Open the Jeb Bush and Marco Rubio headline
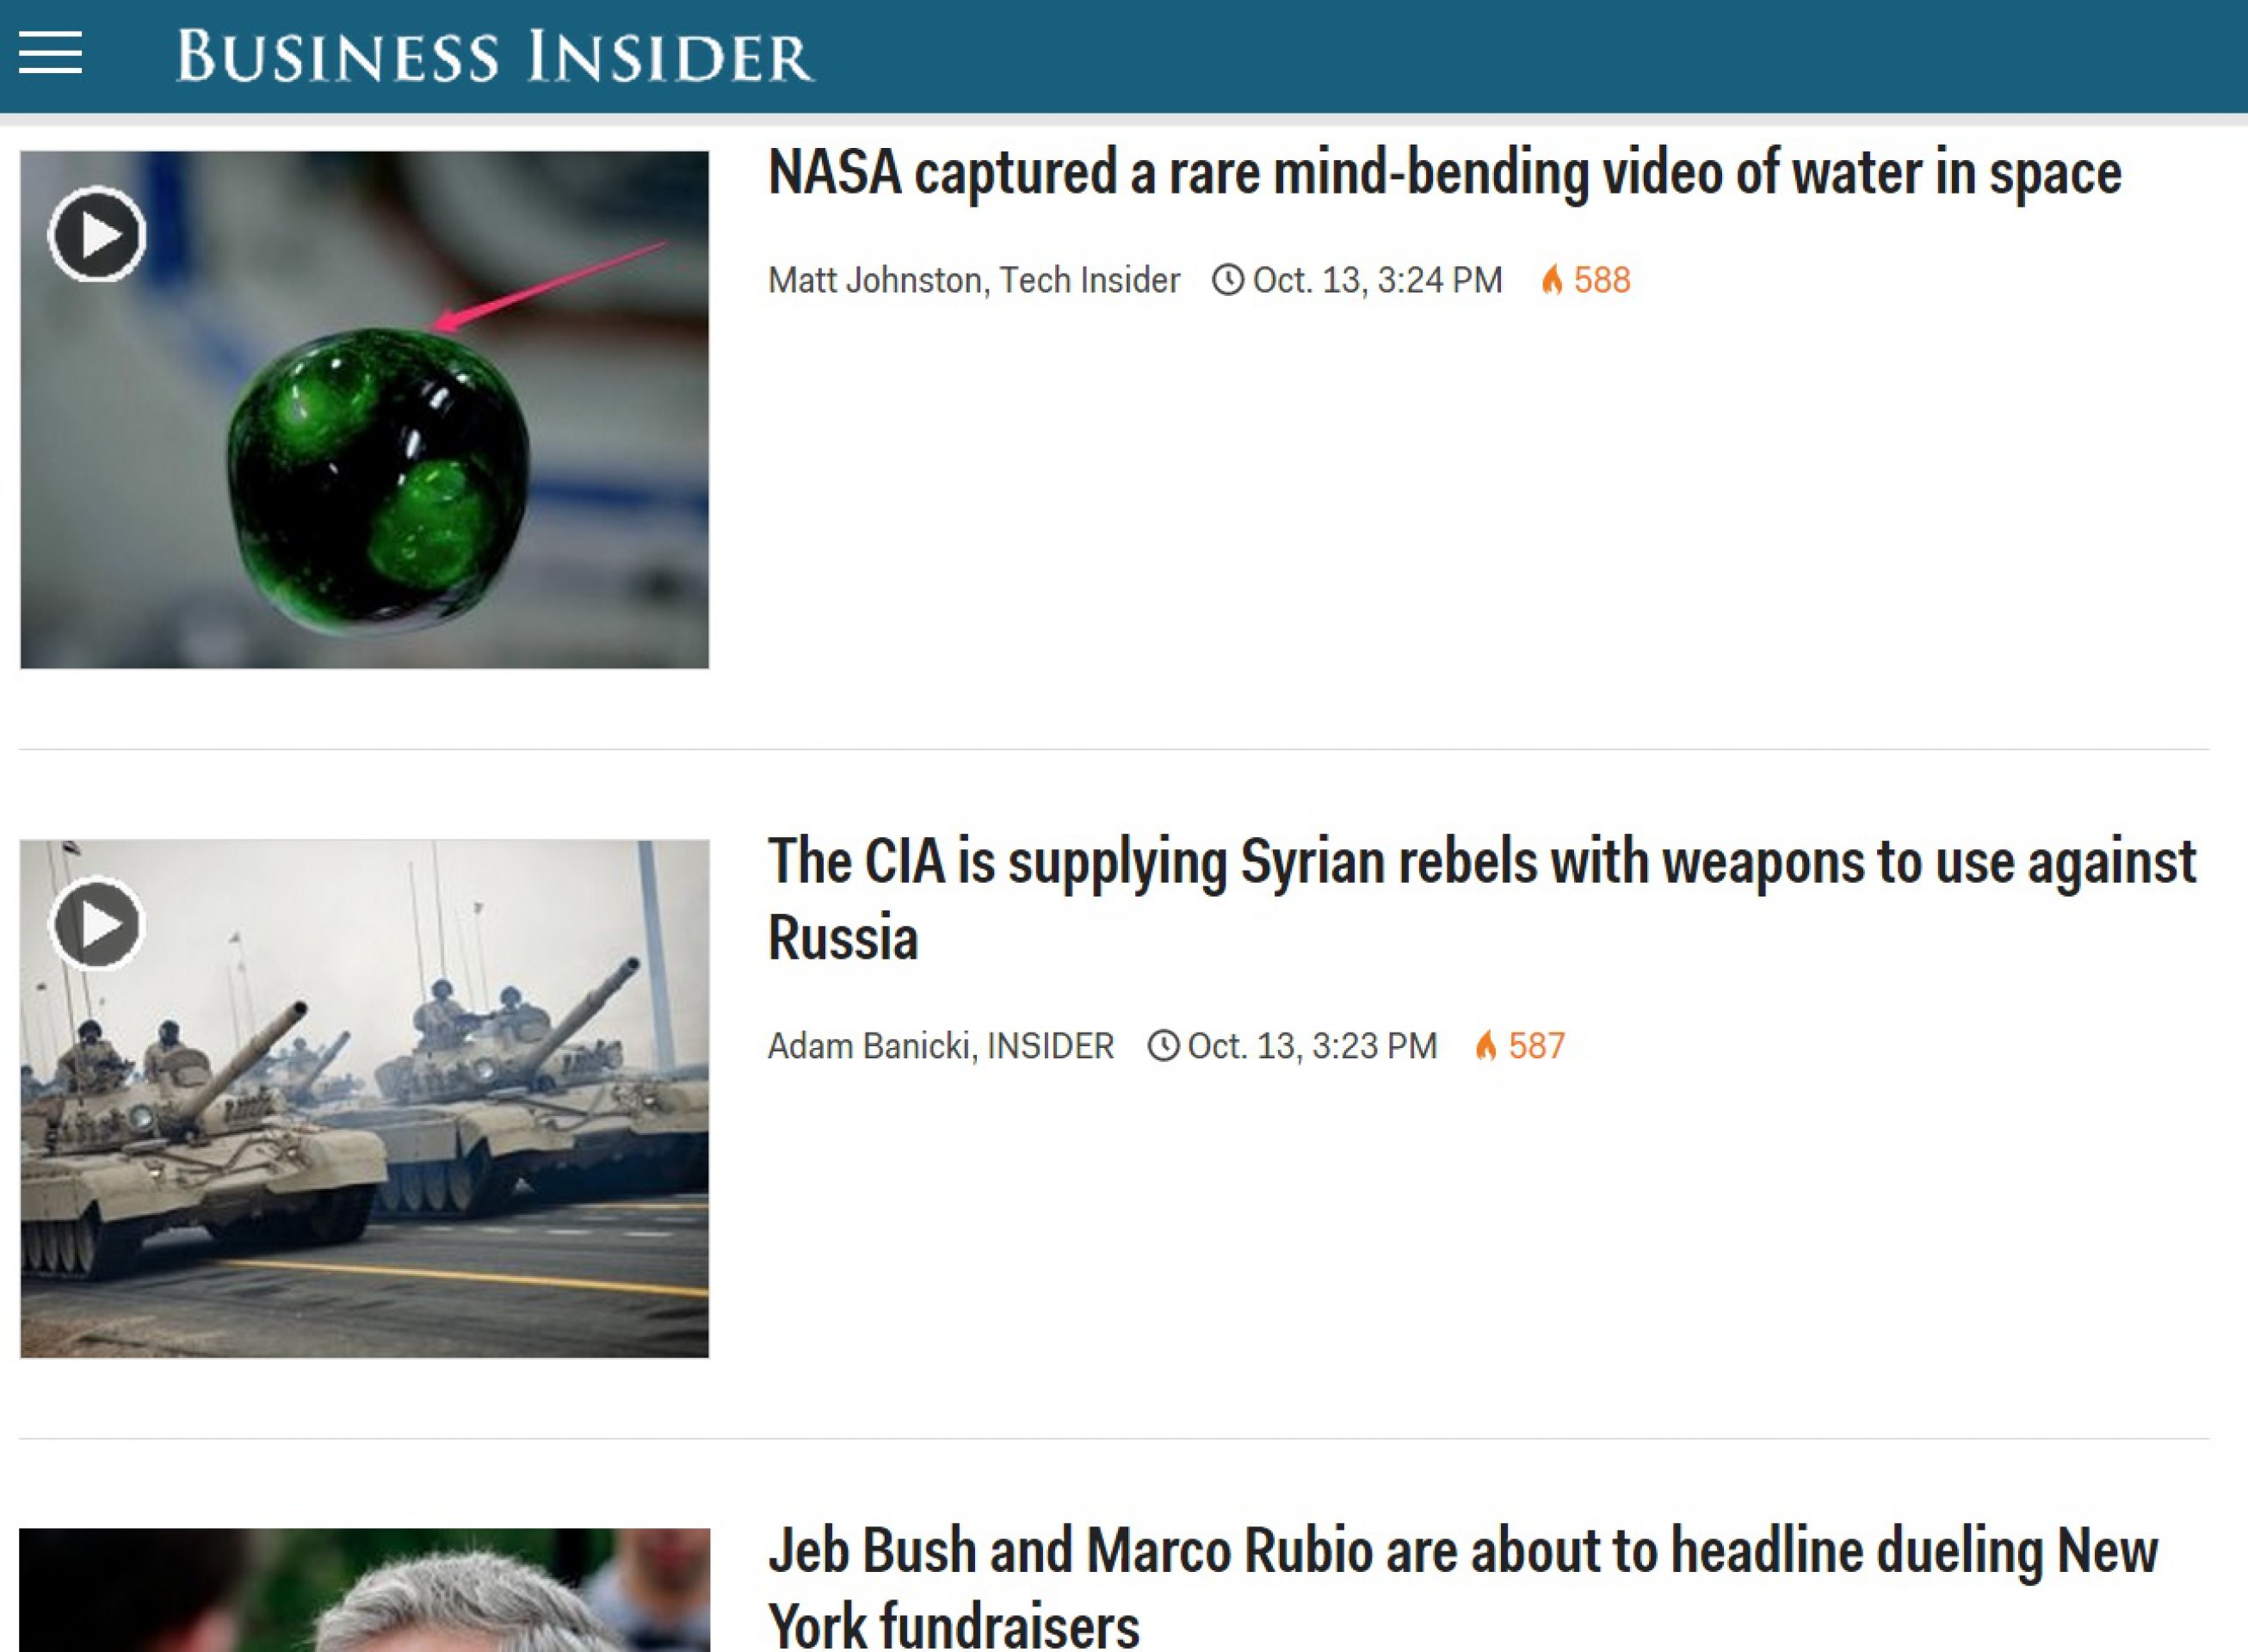 click(1462, 1585)
